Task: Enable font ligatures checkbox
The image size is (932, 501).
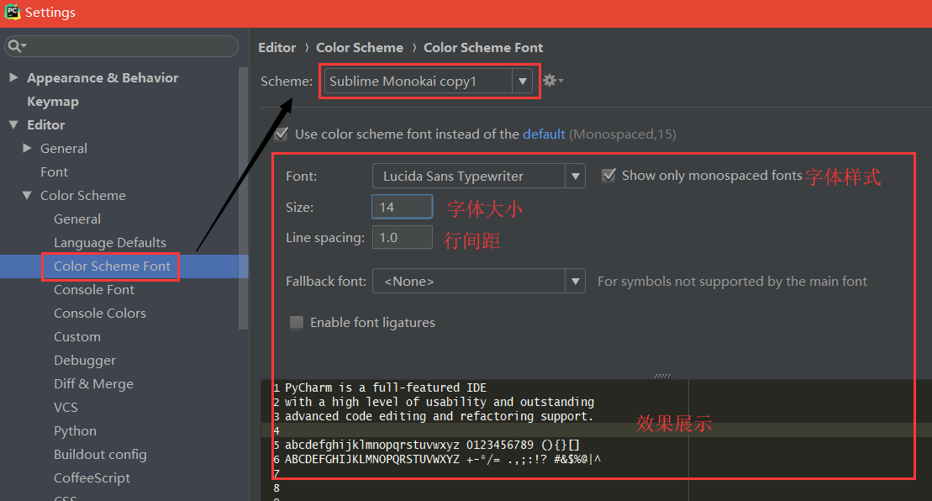Action: pos(296,322)
